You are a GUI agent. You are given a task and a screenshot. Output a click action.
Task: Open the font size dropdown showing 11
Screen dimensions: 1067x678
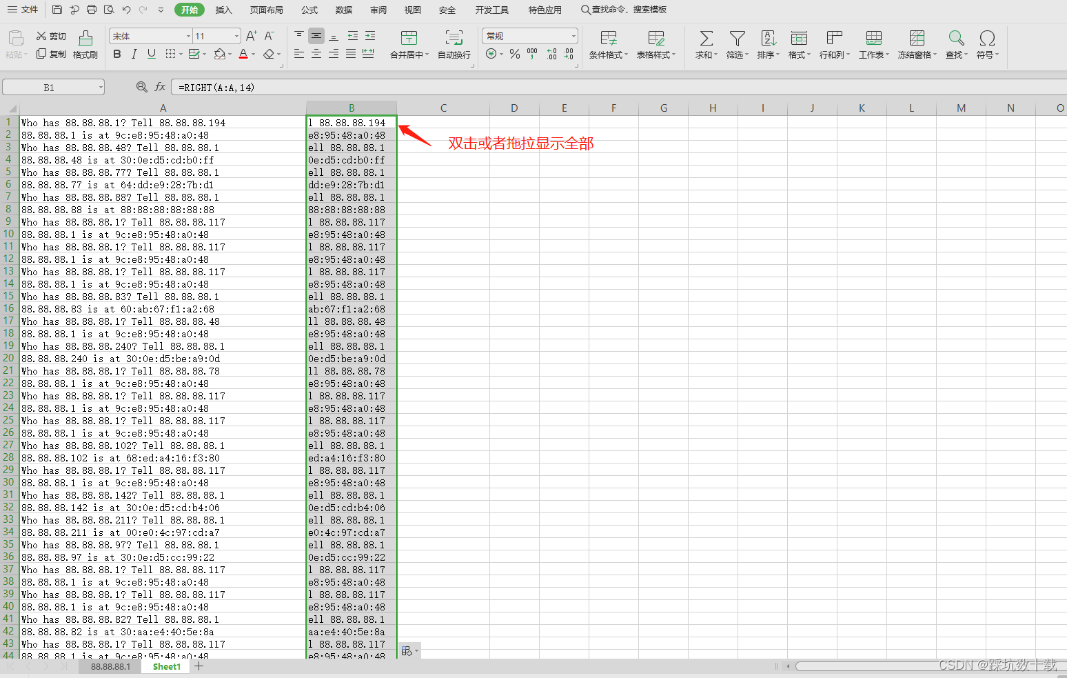(236, 36)
